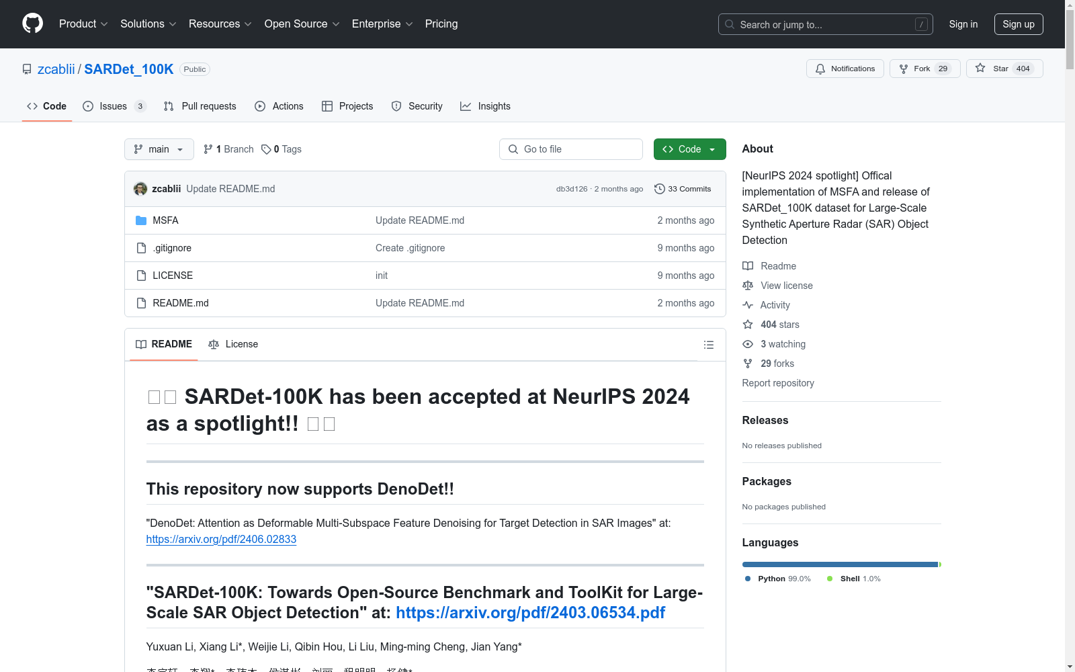Click the Sign in link
Screen dimensions: 1075x672
pyautogui.click(x=963, y=24)
